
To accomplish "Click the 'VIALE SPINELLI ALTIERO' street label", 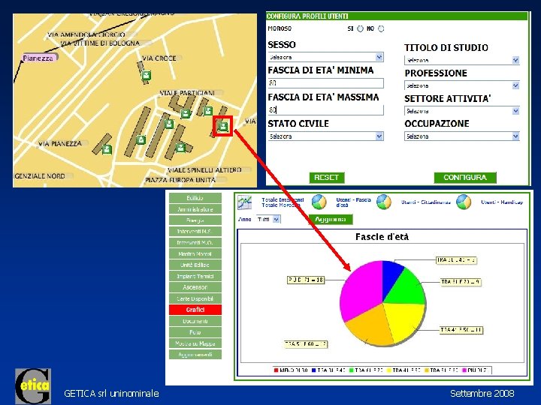I will click(x=204, y=170).
